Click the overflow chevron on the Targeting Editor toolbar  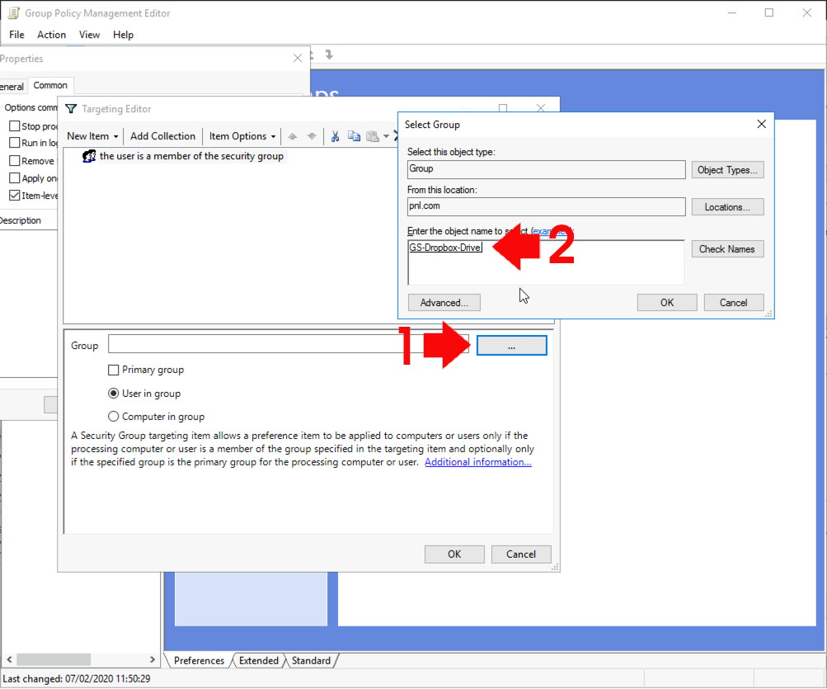point(397,136)
